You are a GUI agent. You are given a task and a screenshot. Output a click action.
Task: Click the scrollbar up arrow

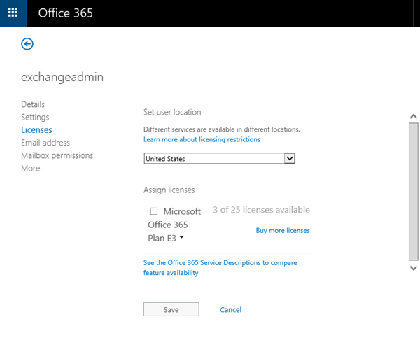click(413, 116)
